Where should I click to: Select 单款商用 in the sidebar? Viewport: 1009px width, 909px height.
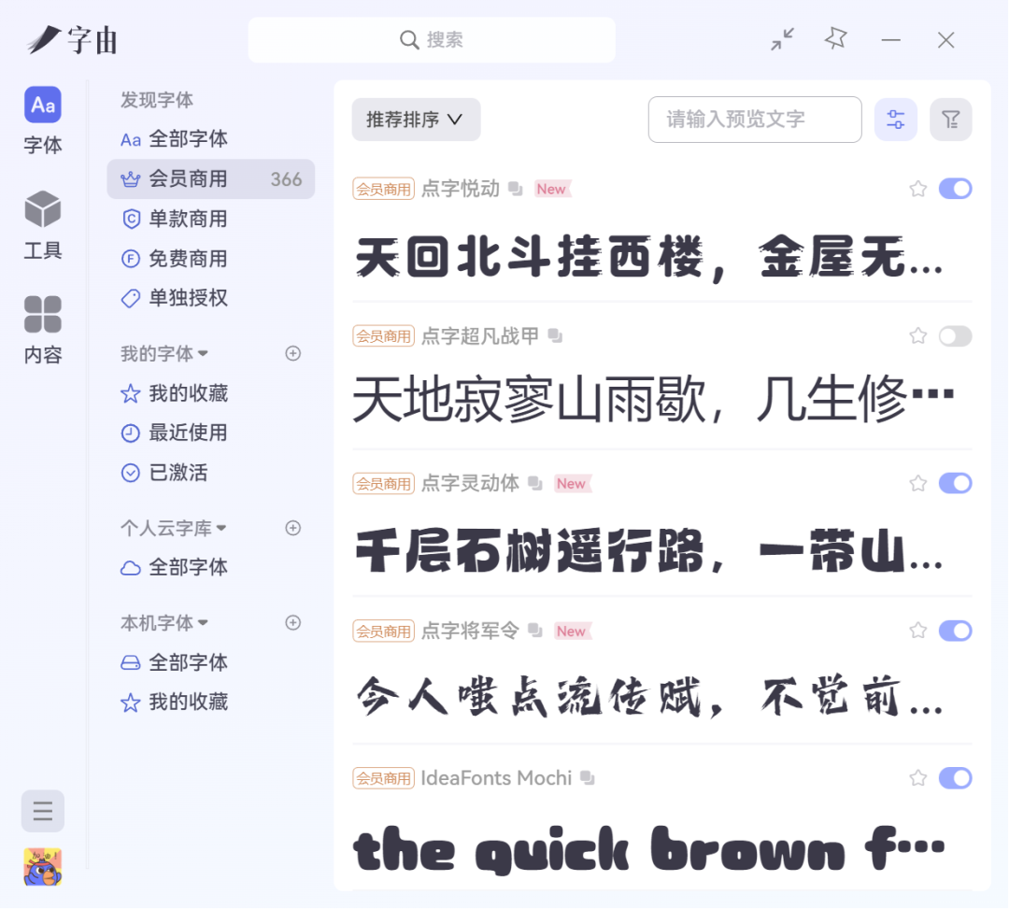(x=188, y=219)
